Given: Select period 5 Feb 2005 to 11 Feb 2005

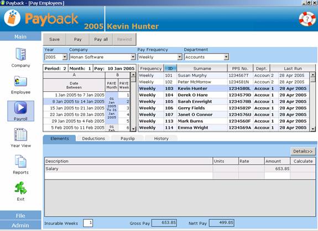Looking at the screenshot, I should (x=74, y=128).
